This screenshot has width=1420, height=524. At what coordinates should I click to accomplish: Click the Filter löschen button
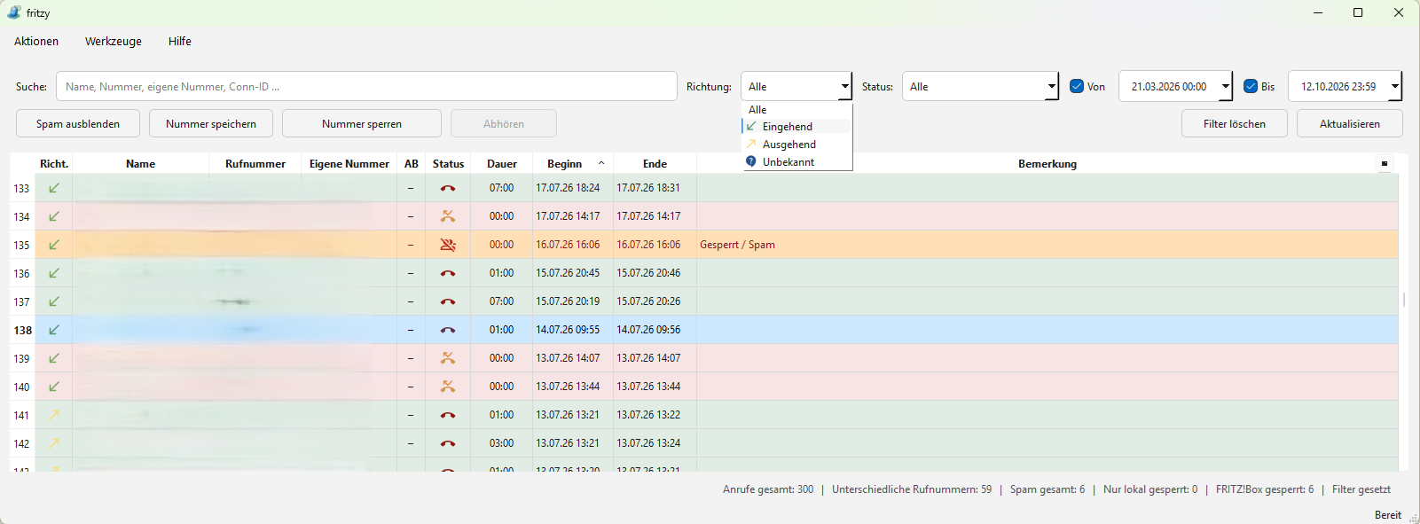pyautogui.click(x=1235, y=123)
